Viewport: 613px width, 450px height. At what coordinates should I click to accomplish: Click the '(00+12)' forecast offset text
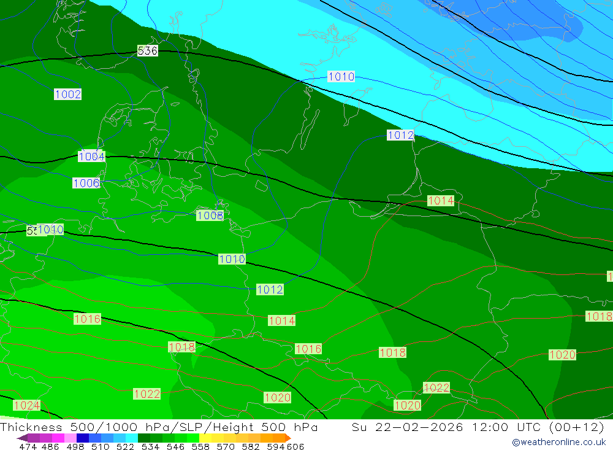576,427
